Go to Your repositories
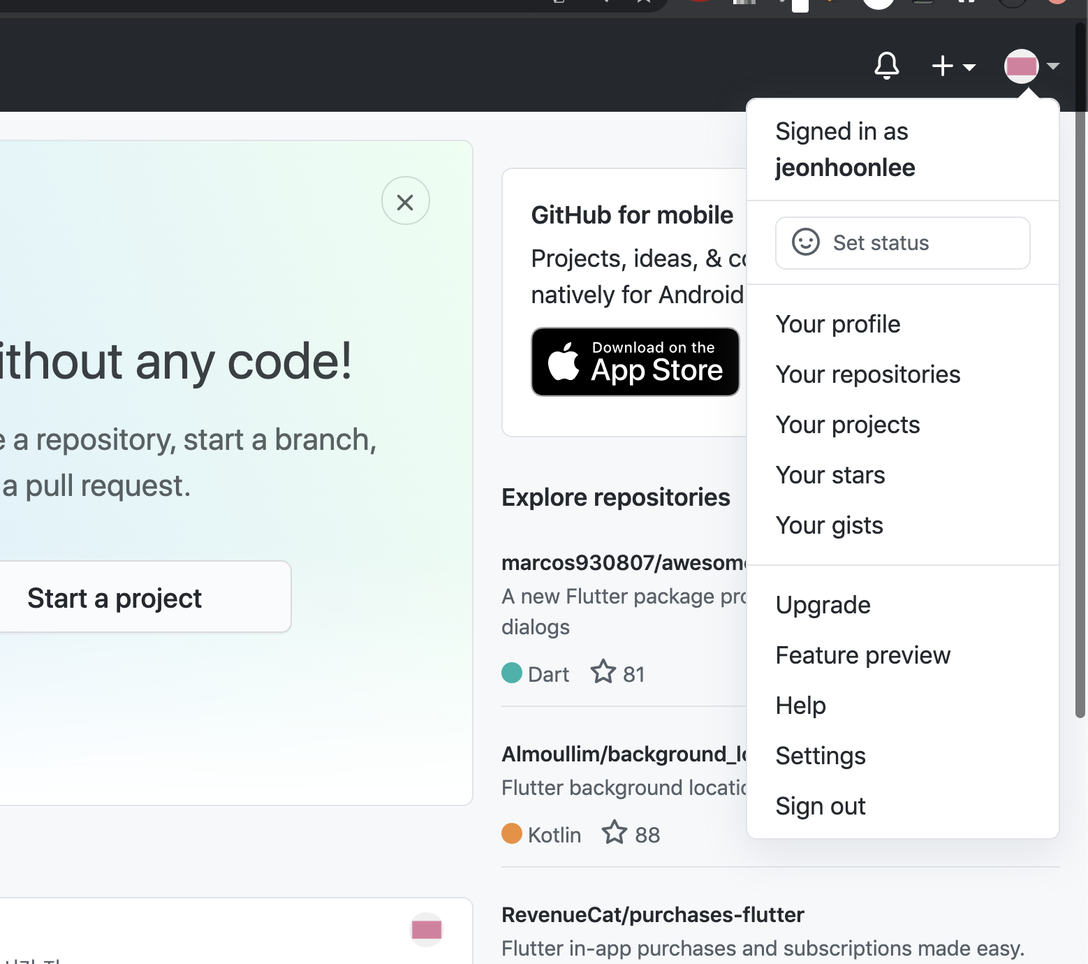 902,374
